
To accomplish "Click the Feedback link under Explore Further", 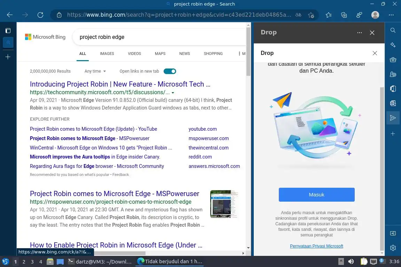I will [121, 175].
